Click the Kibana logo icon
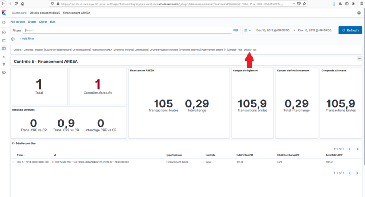Image resolution: width=365 pixels, height=197 pixels. point(4,13)
